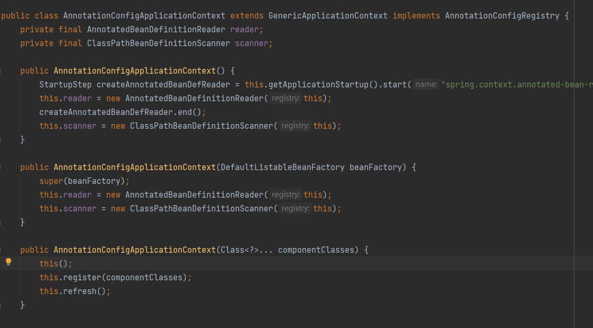Image resolution: width=593 pixels, height=328 pixels.
Task: Click the DefaultListableBeanFactory parameter type
Action: [x=282, y=167]
